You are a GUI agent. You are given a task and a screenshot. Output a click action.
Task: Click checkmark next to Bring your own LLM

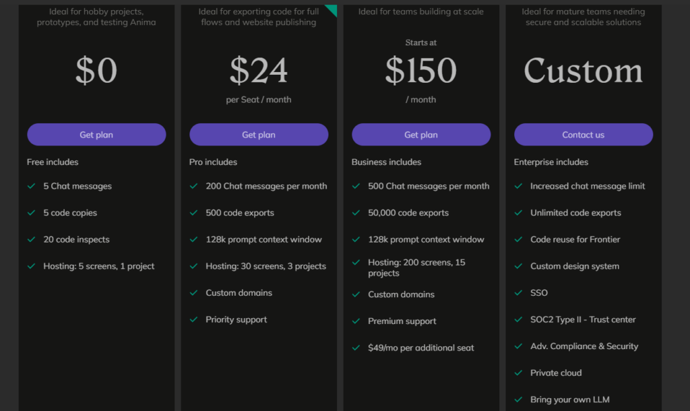(518, 400)
